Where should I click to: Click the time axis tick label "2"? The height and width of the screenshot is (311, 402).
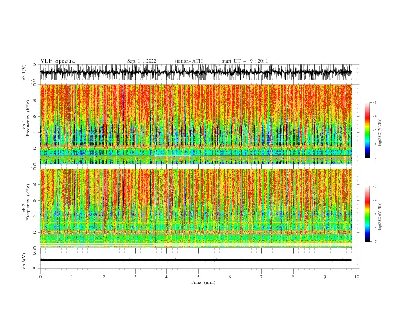coord(104,277)
